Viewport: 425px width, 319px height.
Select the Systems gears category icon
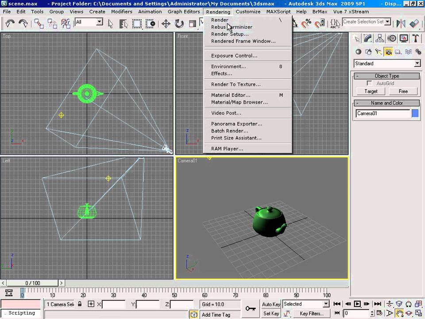click(418, 51)
